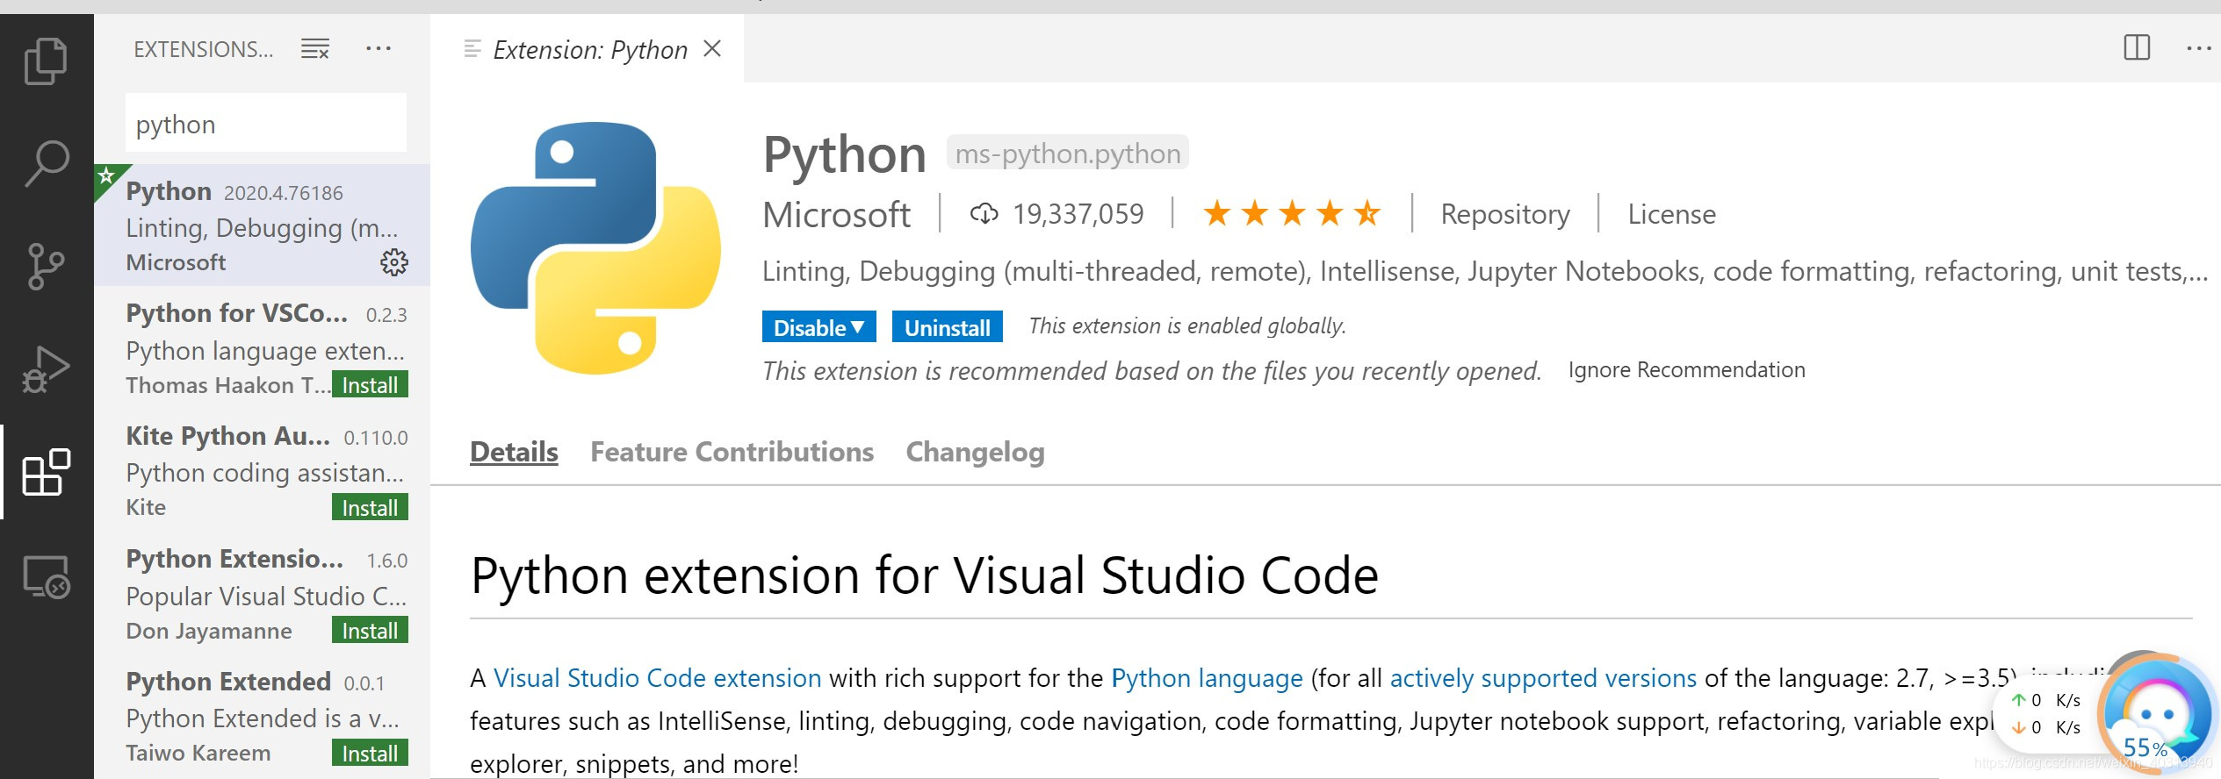Click Ignore Recommendation
This screenshot has width=2221, height=779.
point(1687,370)
